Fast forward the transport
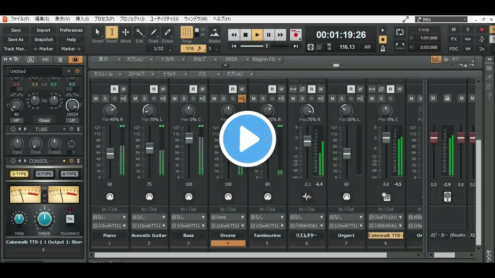 280,35
